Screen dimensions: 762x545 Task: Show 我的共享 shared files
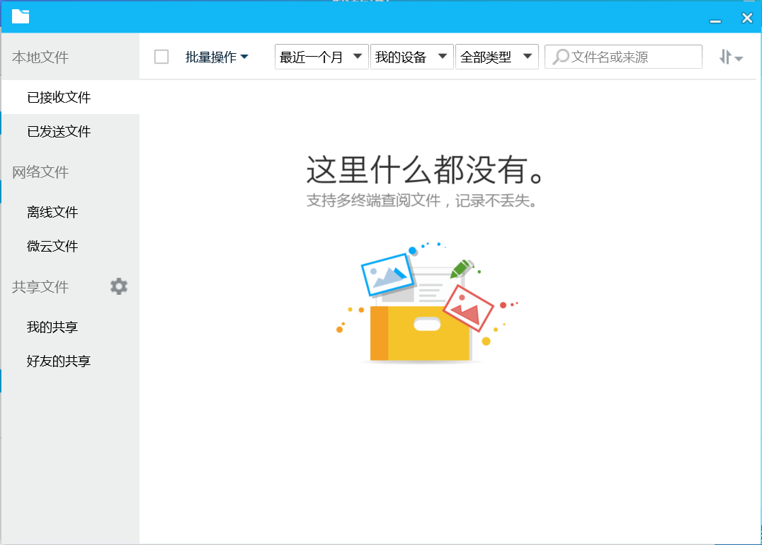tap(52, 327)
